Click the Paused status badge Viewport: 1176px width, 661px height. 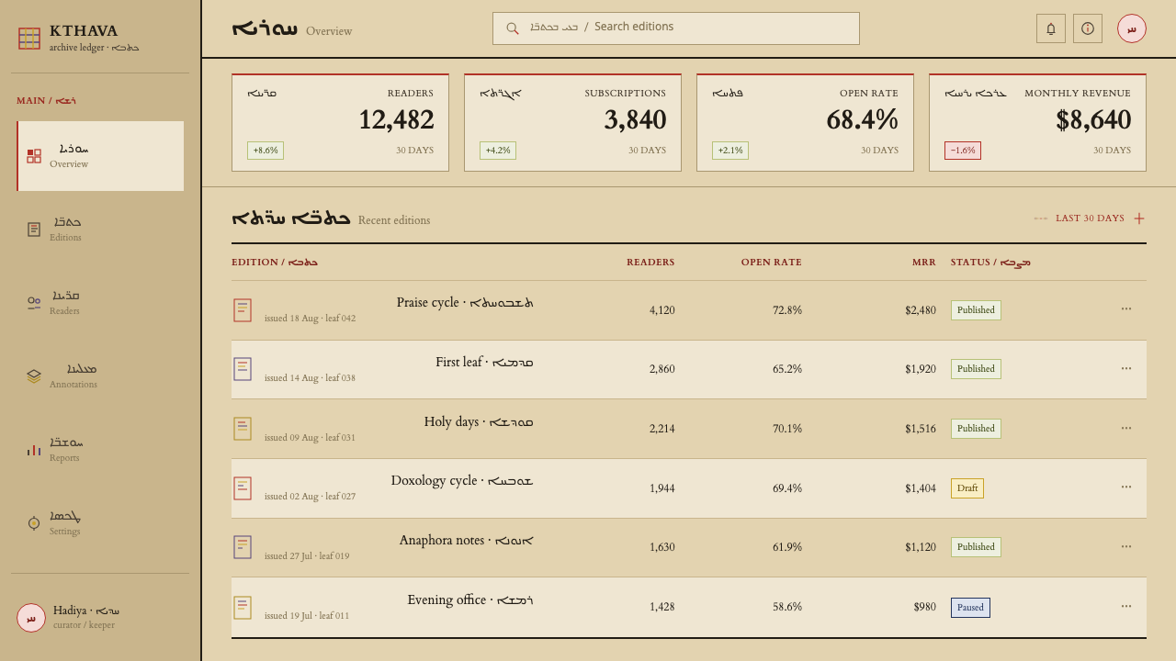[x=970, y=608]
